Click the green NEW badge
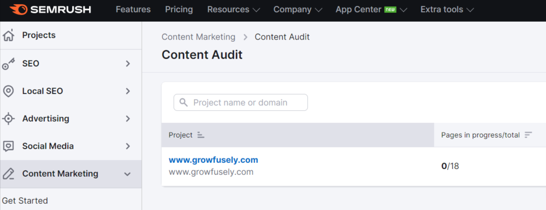The width and height of the screenshot is (546, 210). (390, 9)
